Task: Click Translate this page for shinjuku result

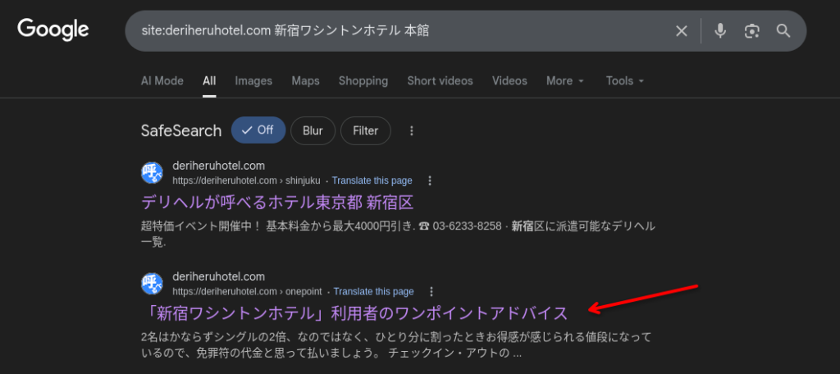Action: coord(372,180)
